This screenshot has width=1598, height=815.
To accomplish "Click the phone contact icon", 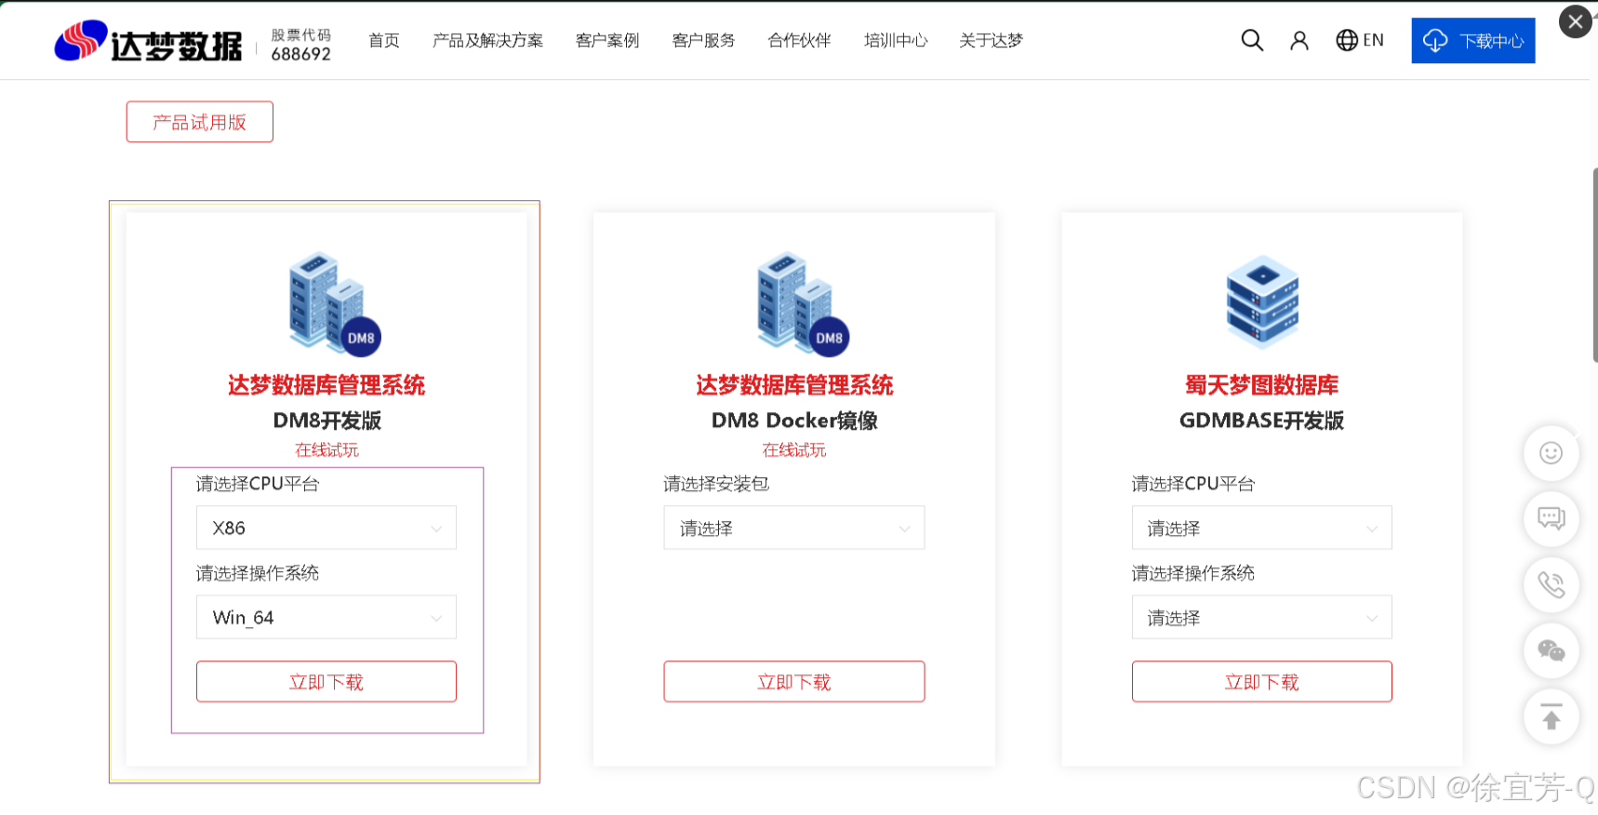I will pyautogui.click(x=1551, y=585).
